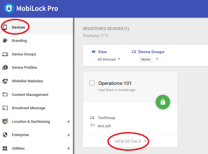Click the group icon next to TestGroup
Viewport: 208px width, 154px height.
pyautogui.click(x=92, y=118)
